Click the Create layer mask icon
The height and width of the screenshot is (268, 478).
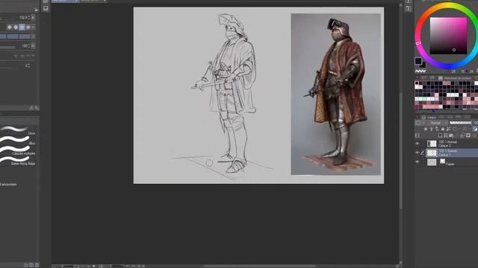click(x=468, y=135)
